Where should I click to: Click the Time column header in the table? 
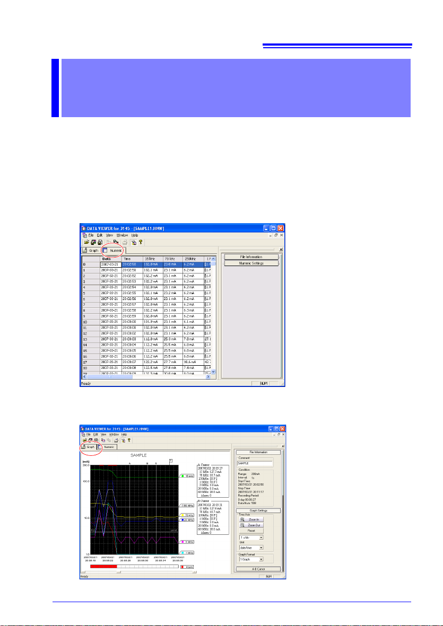[132, 259]
